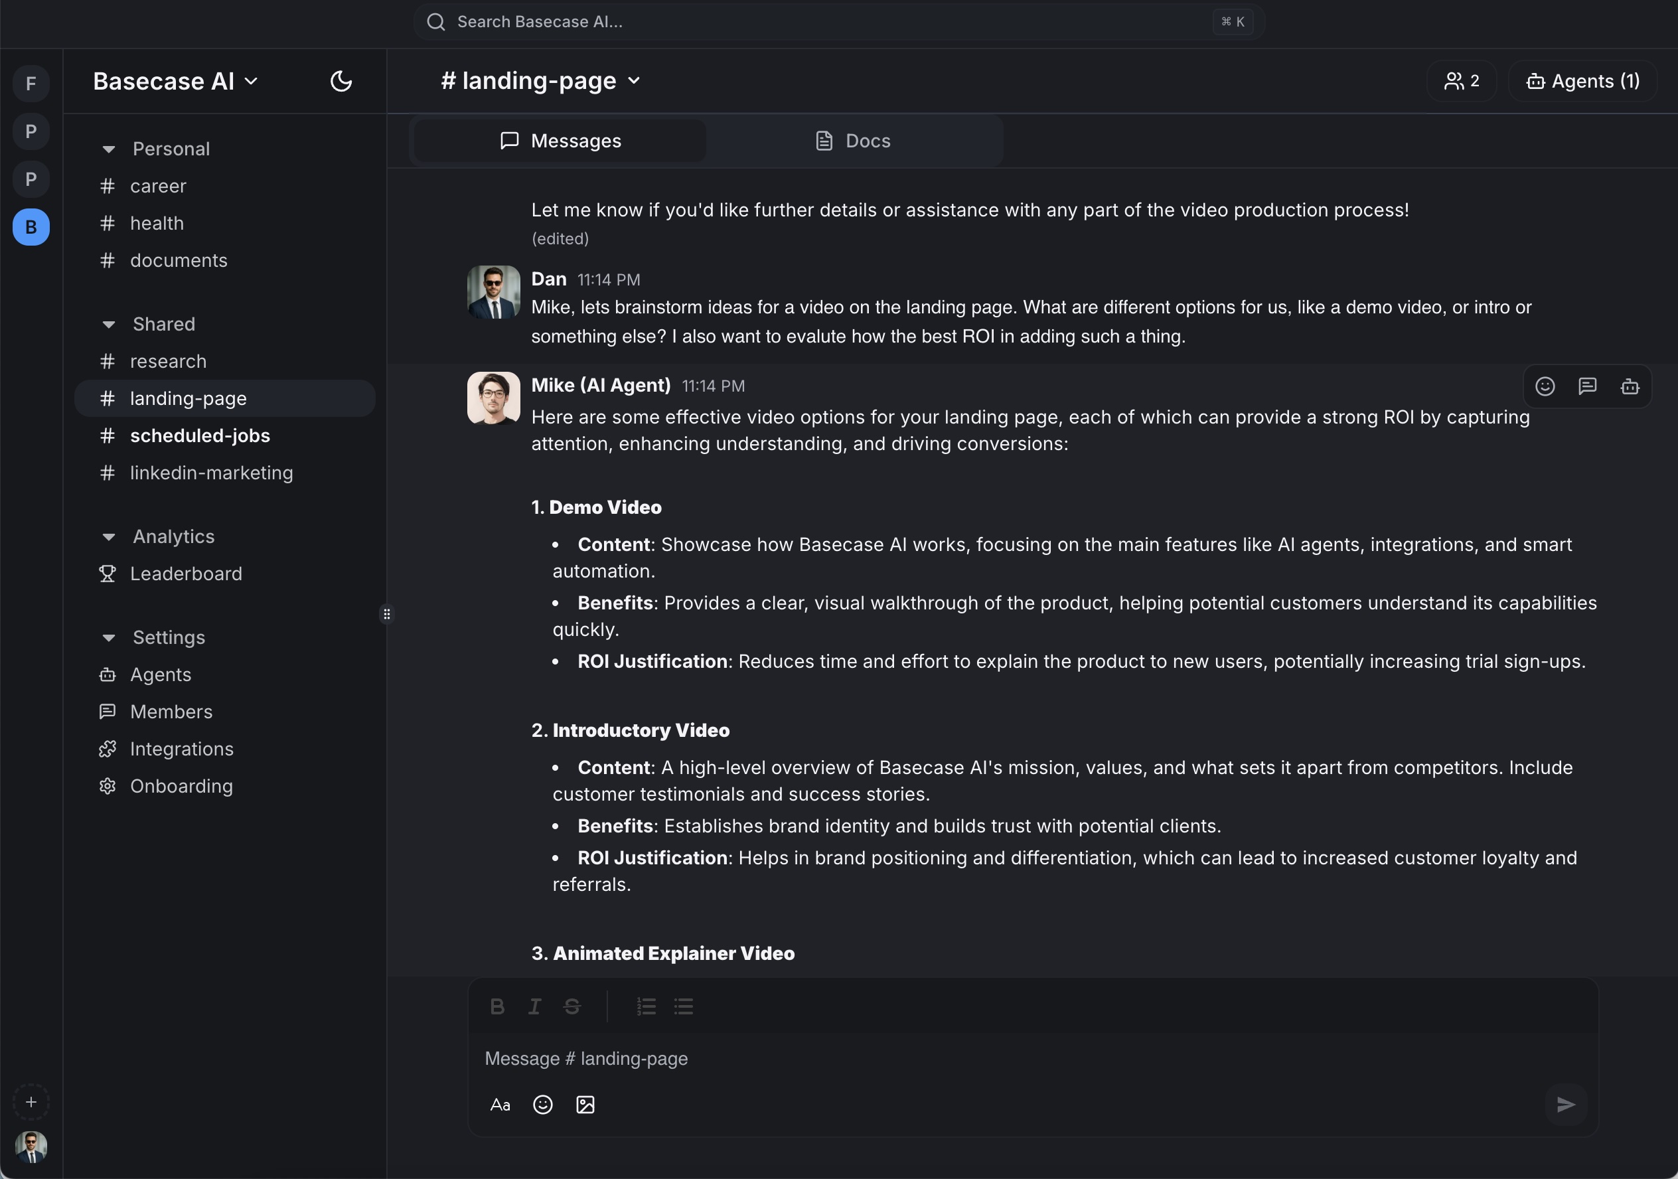Click the Agents (1) header button

1582,81
